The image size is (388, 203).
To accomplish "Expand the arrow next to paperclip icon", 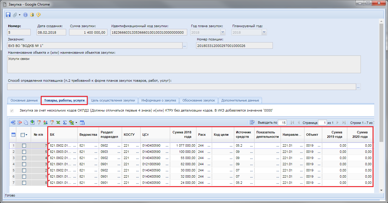I will (19, 15).
